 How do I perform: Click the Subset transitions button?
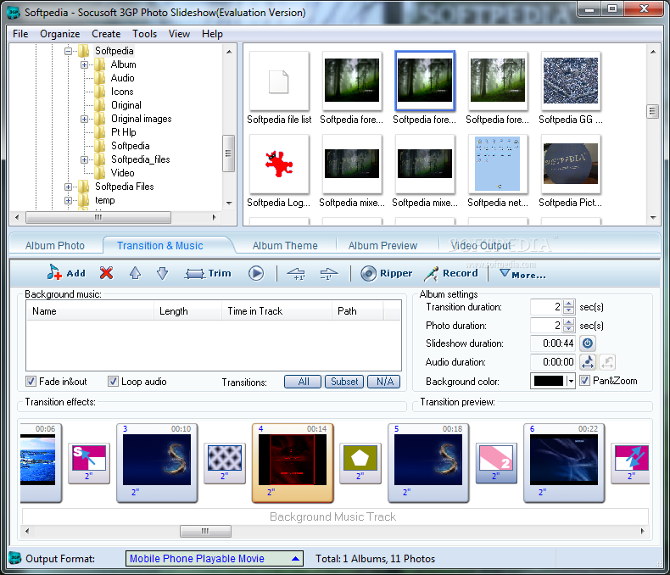pos(344,382)
